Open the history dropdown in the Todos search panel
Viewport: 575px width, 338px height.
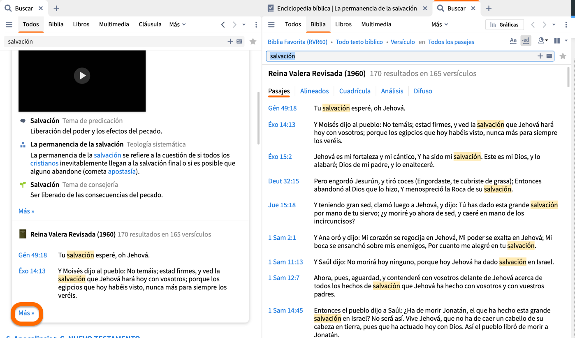(244, 25)
